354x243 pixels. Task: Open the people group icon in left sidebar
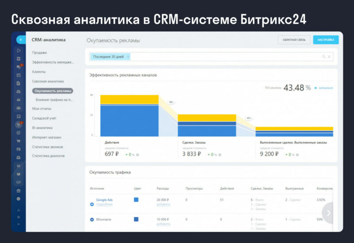pos(19,108)
